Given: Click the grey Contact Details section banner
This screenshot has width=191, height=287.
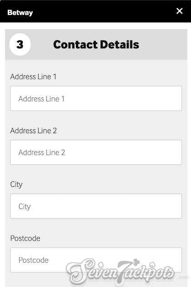Looking at the screenshot, I should (x=96, y=45).
